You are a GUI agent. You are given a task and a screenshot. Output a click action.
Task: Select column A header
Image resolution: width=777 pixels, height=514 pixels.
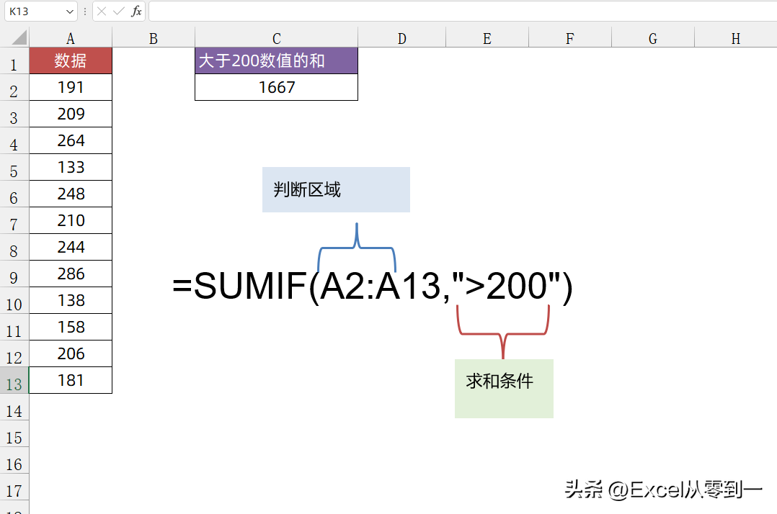coord(71,39)
